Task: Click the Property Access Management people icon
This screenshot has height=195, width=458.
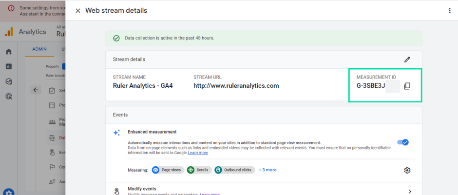Action: tap(52, 122)
